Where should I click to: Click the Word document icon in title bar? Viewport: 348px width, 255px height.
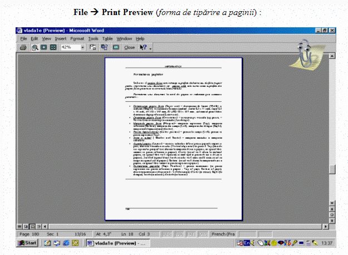pos(19,31)
